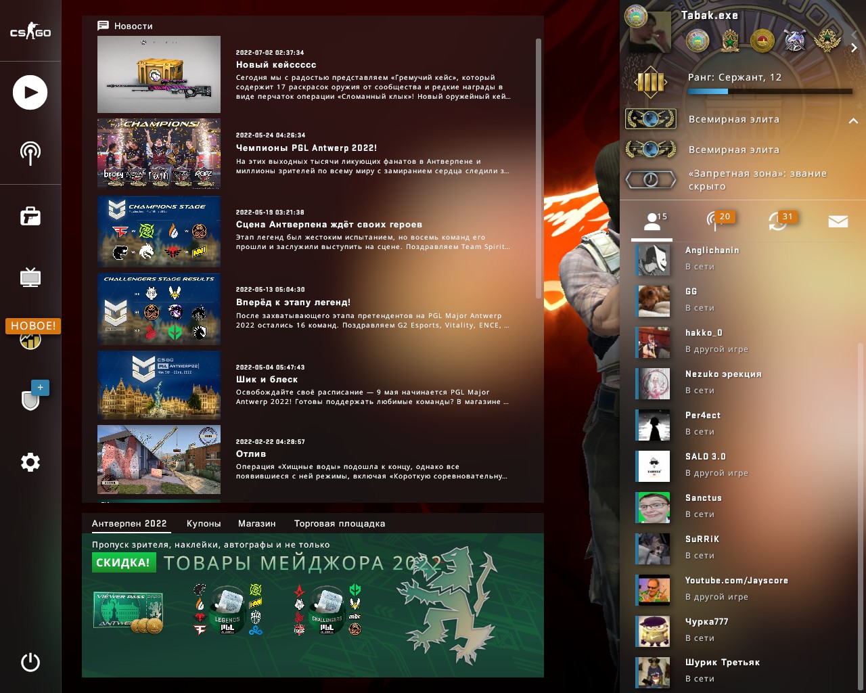Image resolution: width=866 pixels, height=693 pixels.
Task: Click the avatar of SALO 3.0
Action: click(654, 466)
